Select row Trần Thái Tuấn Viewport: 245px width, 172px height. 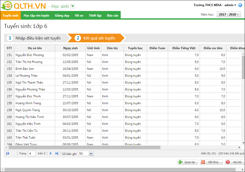(x=123, y=137)
